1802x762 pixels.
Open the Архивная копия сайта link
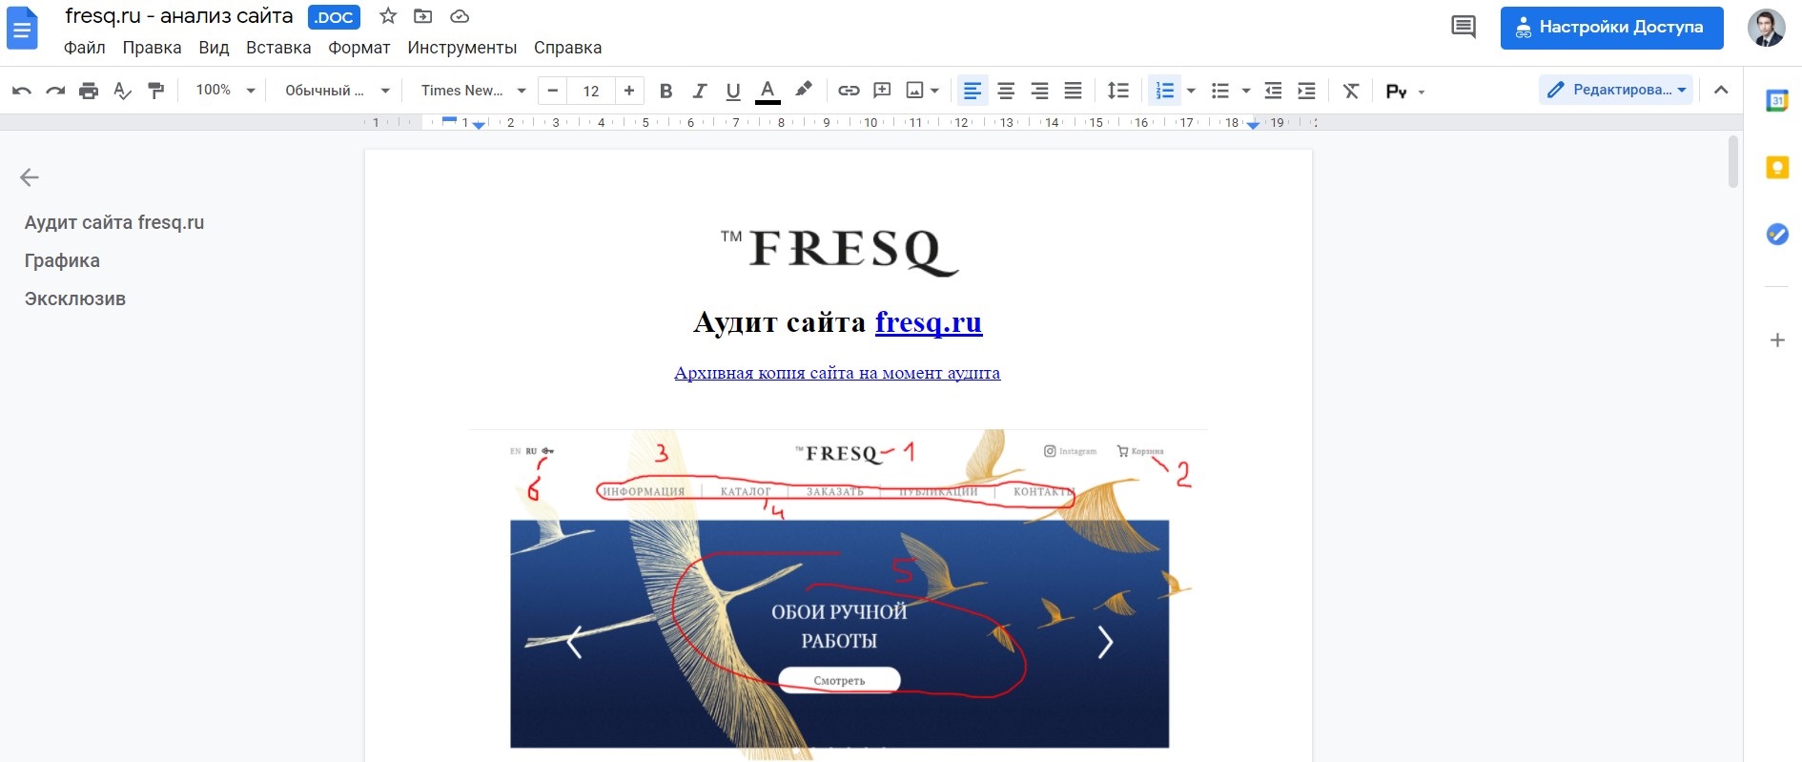point(837,373)
